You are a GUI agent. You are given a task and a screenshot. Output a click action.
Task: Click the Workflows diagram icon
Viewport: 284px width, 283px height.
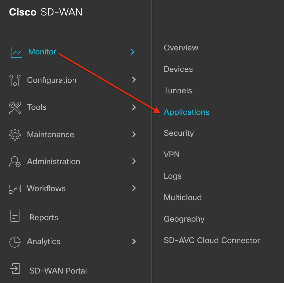point(15,188)
